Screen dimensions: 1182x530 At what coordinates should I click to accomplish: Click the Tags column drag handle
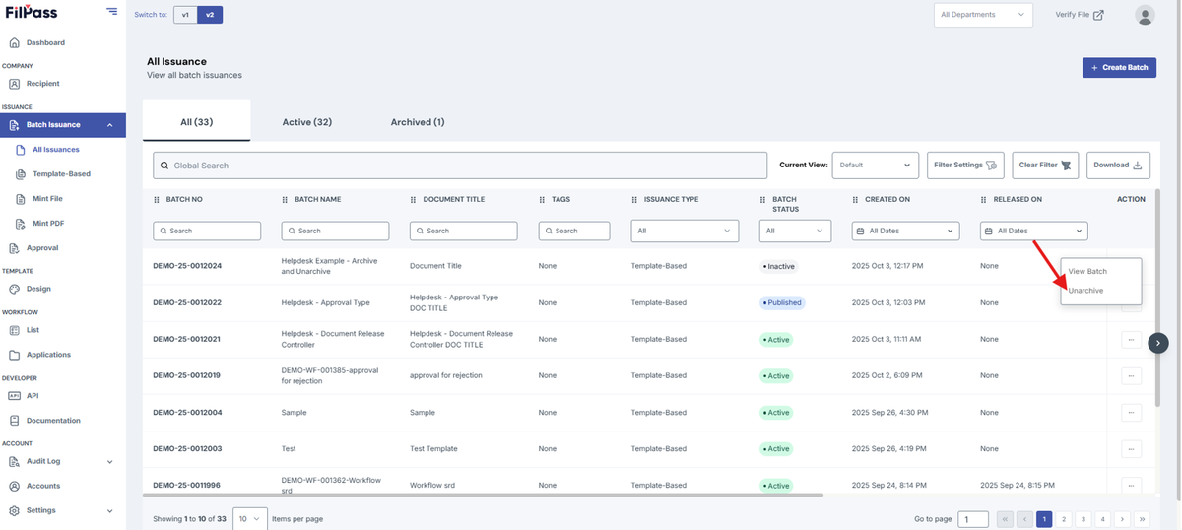click(543, 199)
